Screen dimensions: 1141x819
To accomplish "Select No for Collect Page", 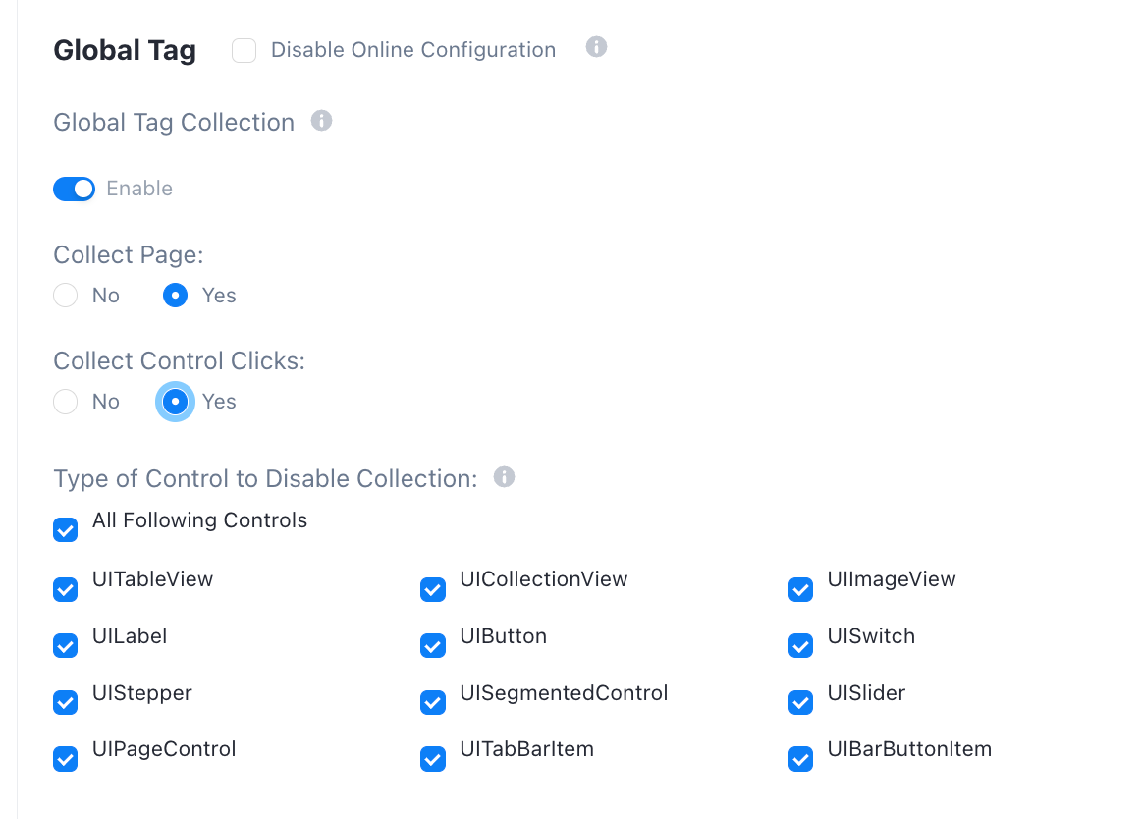I will coord(66,295).
